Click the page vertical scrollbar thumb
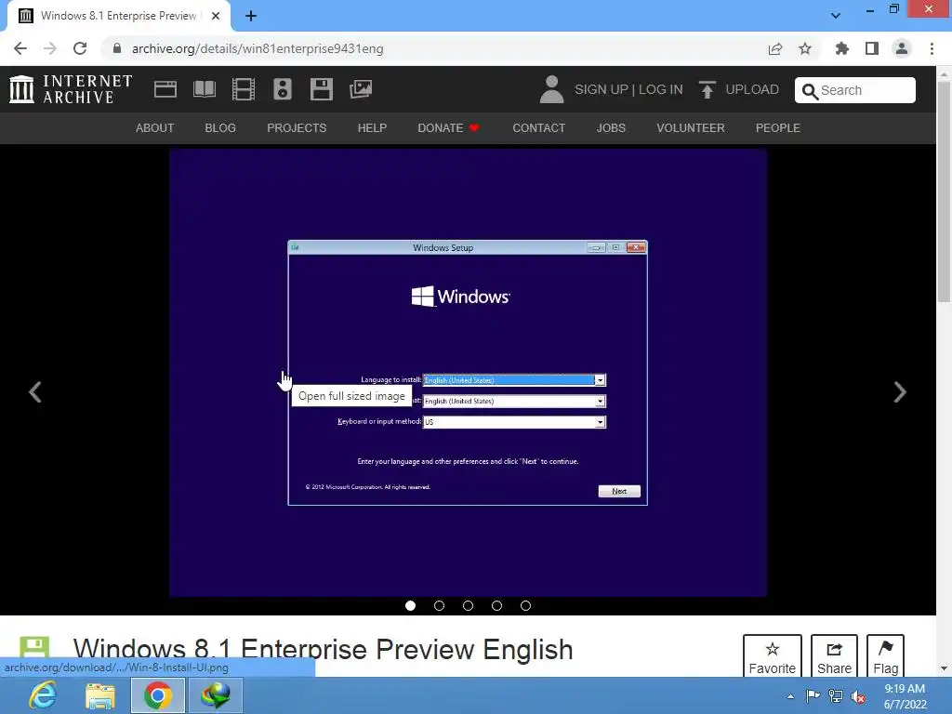Screen dimensions: 952x714 pyautogui.click(x=944, y=192)
